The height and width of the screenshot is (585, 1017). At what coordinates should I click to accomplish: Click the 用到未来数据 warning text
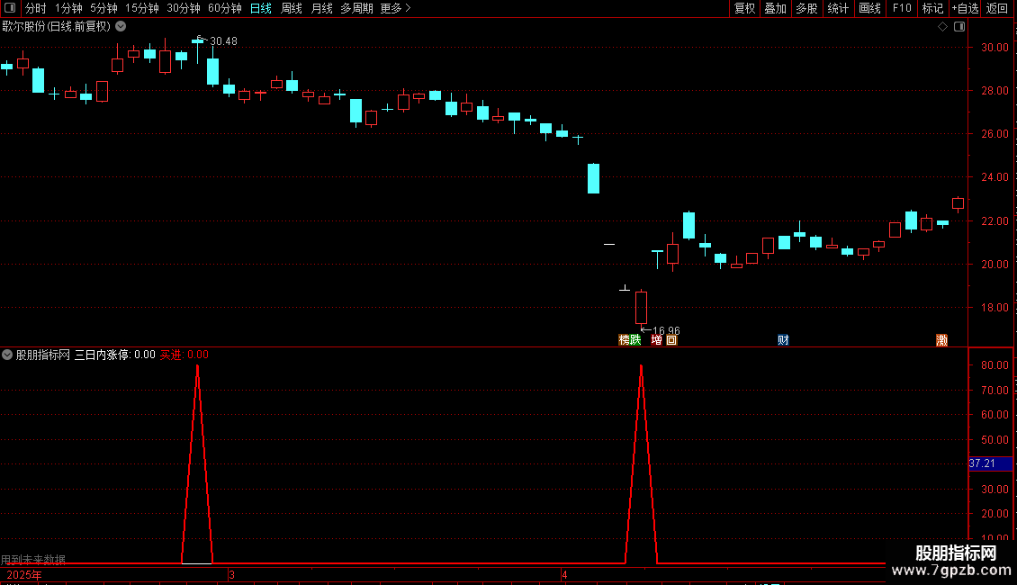[x=33, y=559]
